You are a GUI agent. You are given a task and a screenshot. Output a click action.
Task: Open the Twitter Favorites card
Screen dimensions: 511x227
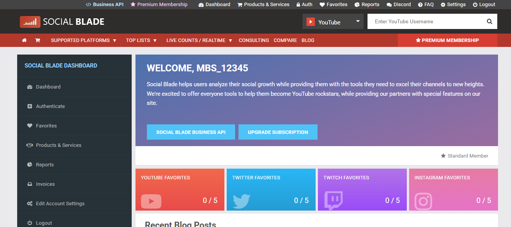pyautogui.click(x=271, y=190)
